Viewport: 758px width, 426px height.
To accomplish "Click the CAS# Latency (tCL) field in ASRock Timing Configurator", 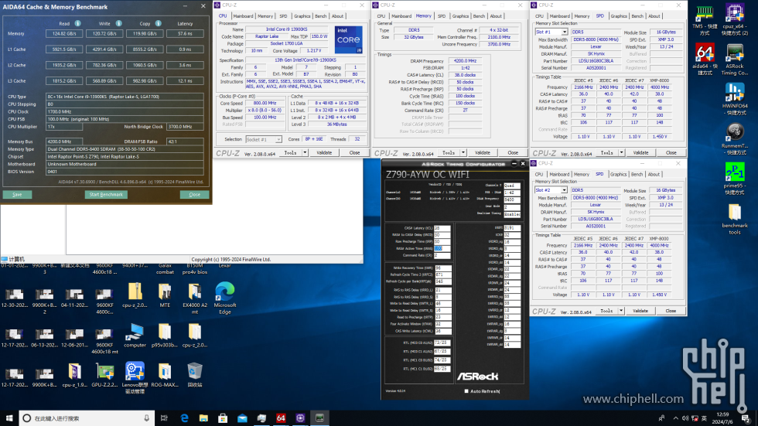I will pos(442,228).
